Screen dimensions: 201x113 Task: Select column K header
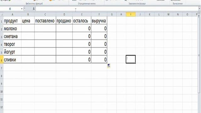[149, 14]
